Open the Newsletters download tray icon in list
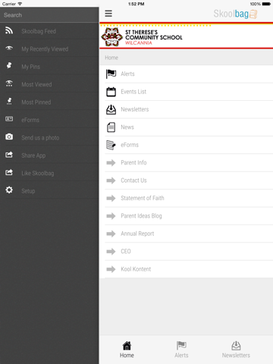273x364 pixels. pos(111,109)
